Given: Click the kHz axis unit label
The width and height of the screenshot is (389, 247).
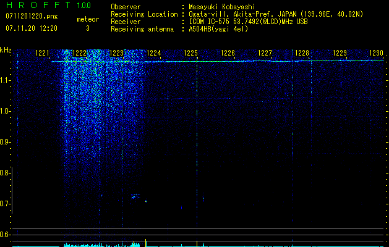Looking at the screenshot, I should 6,50.
